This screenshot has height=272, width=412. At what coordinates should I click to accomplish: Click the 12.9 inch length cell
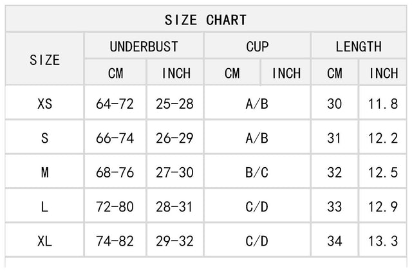383,207
